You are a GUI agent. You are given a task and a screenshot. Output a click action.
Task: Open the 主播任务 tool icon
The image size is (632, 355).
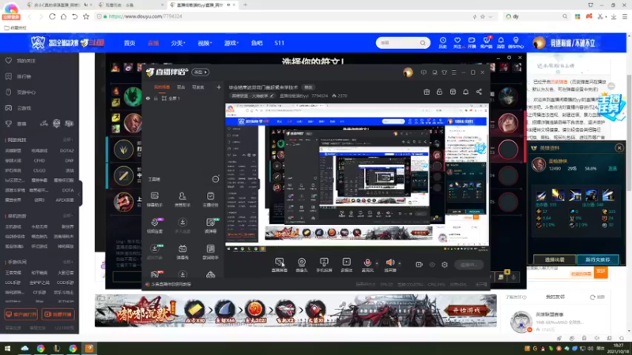tap(210, 200)
